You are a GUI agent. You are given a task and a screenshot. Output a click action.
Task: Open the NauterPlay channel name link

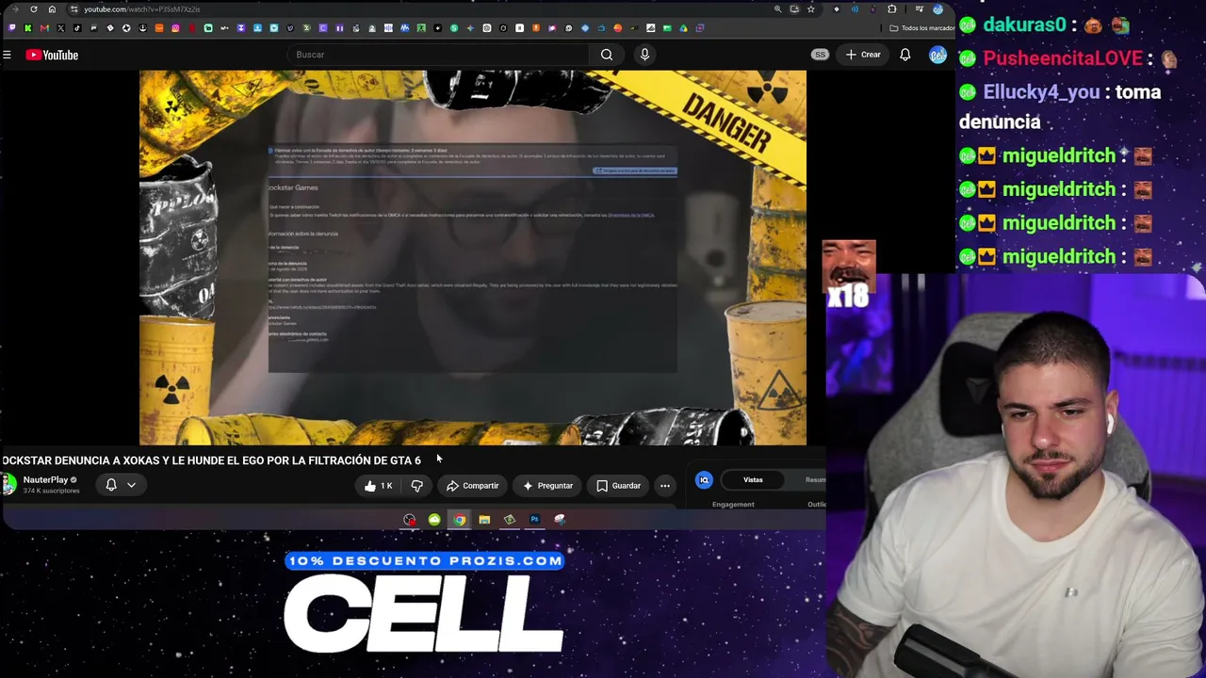[45, 480]
